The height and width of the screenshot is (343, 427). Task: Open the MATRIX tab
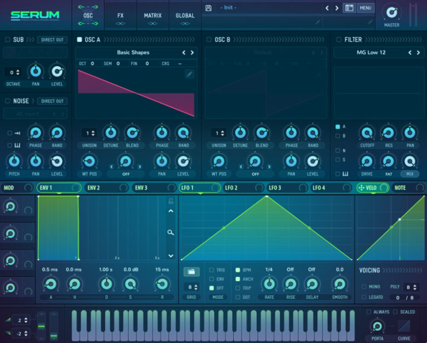[x=153, y=16]
